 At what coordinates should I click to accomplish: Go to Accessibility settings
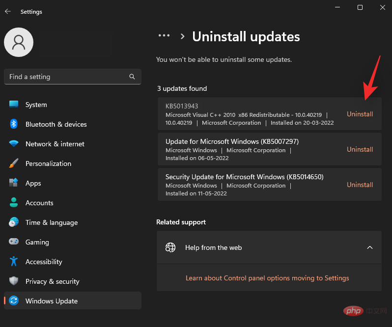pos(44,262)
